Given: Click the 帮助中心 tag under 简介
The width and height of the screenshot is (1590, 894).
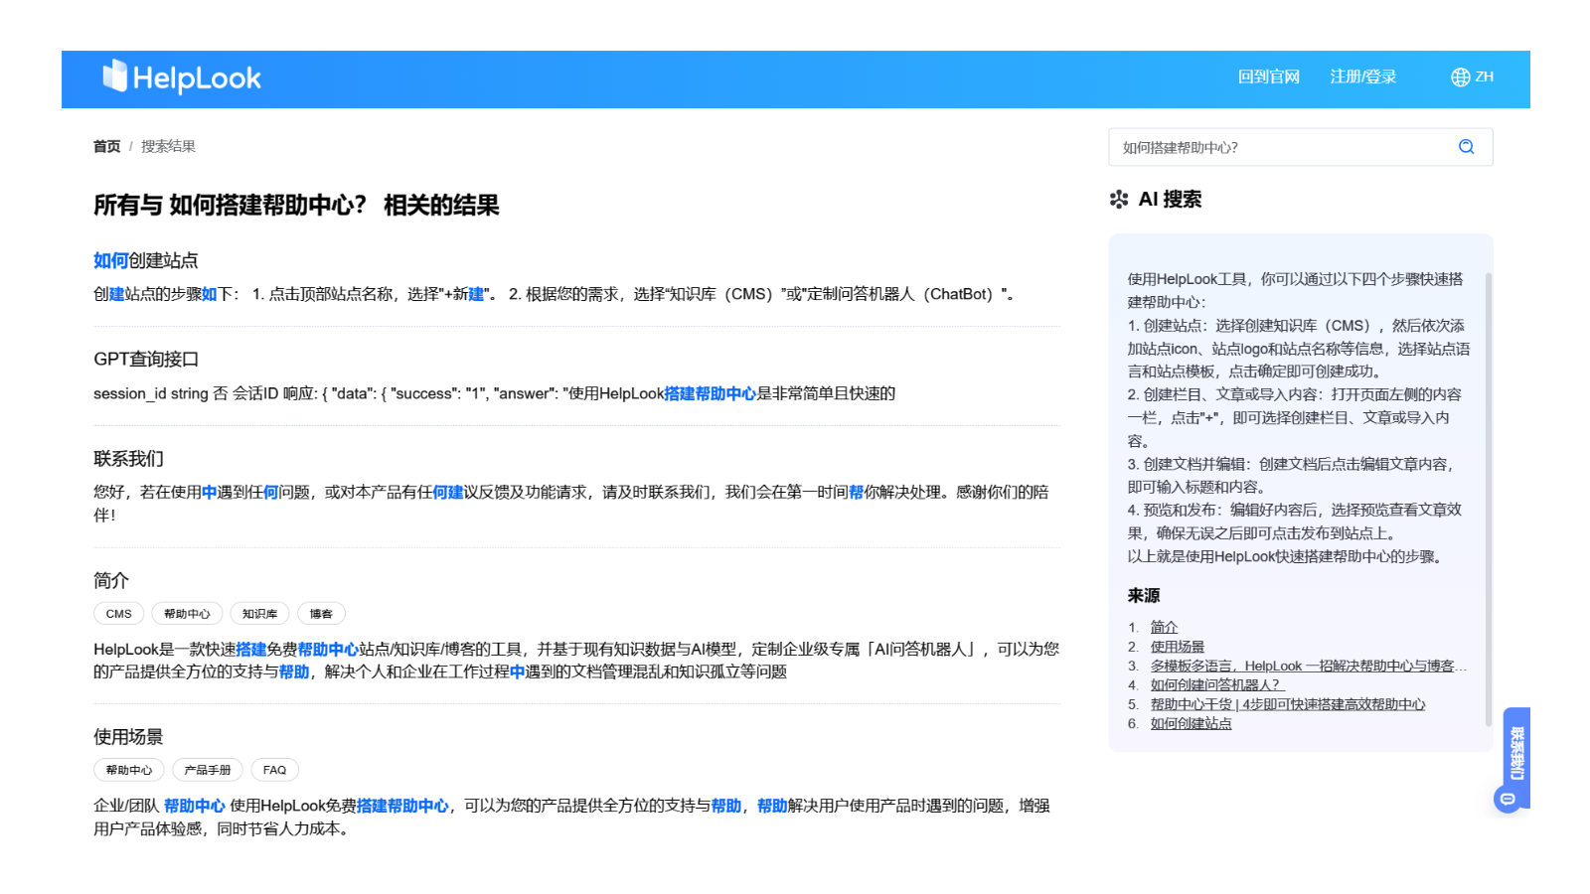Looking at the screenshot, I should [187, 614].
